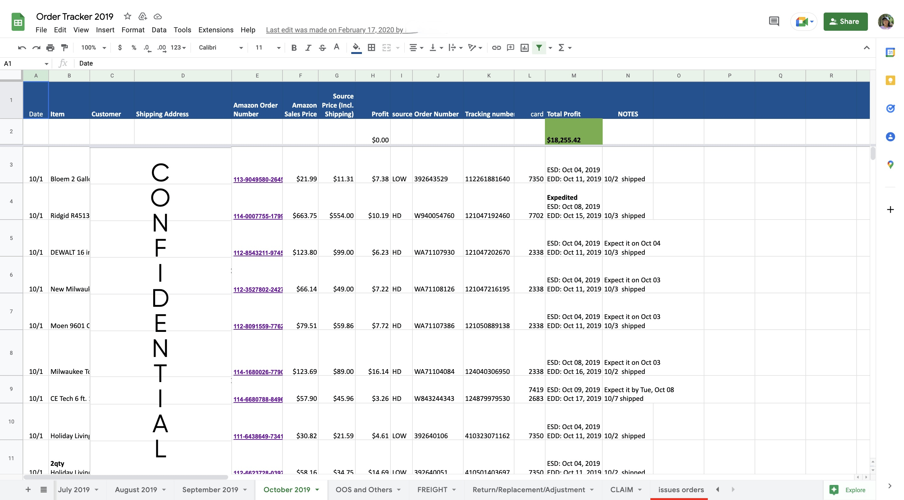904x500 pixels.
Task: Click the fill color paint bucket swatch
Action: [x=356, y=48]
